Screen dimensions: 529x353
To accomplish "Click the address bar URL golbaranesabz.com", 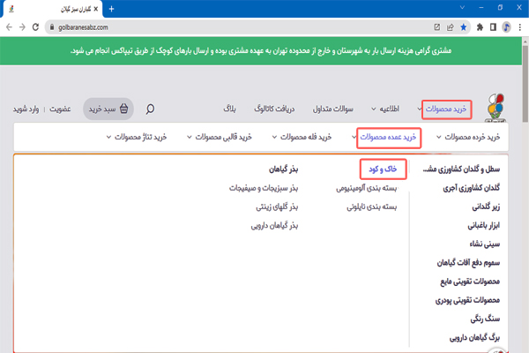I will (x=83, y=27).
